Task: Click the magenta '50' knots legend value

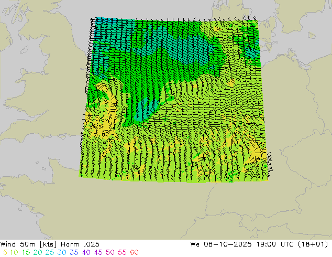Action: tap(110, 252)
